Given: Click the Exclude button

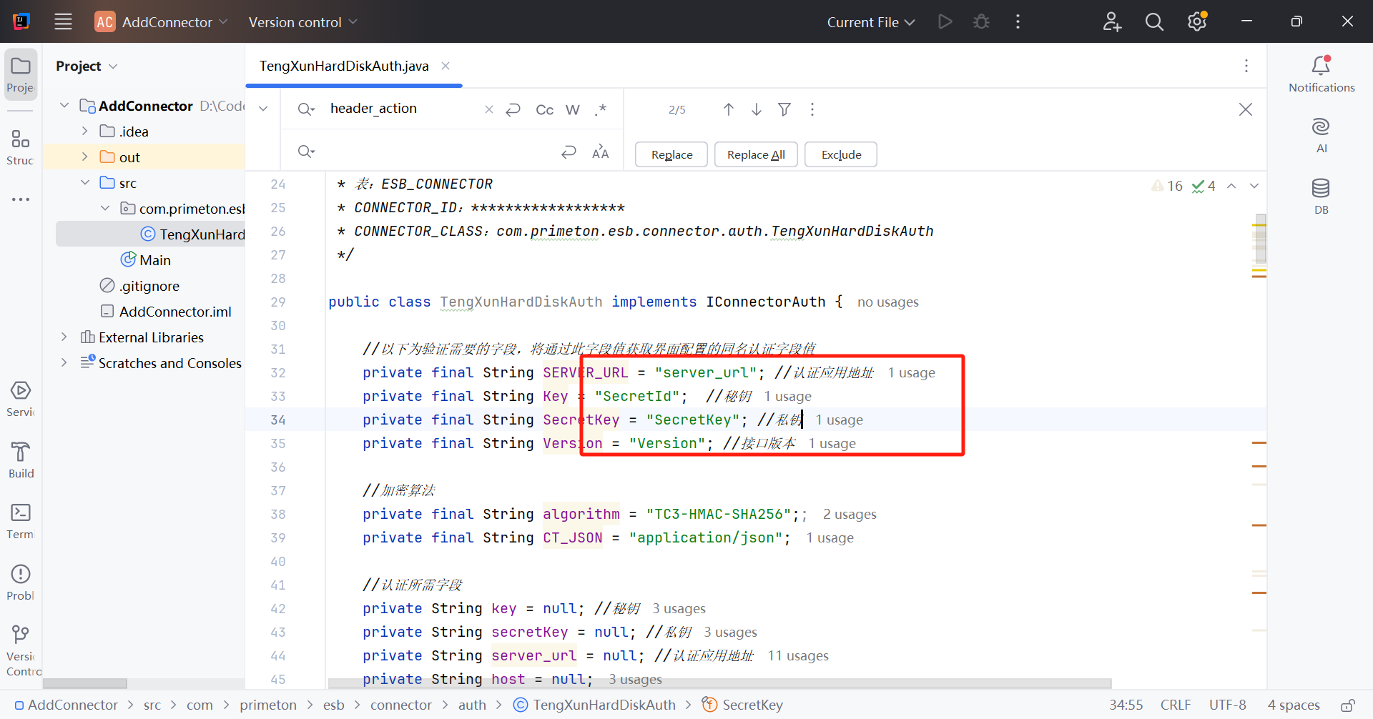Looking at the screenshot, I should point(841,154).
